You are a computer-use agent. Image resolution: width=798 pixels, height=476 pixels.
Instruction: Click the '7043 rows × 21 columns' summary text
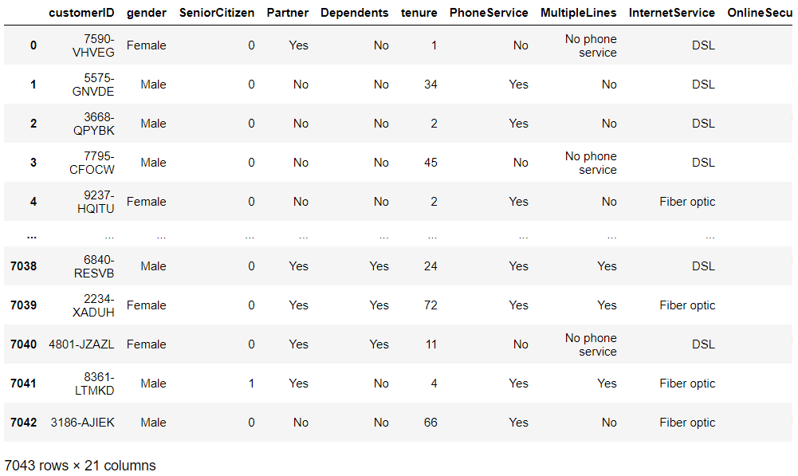click(x=81, y=466)
